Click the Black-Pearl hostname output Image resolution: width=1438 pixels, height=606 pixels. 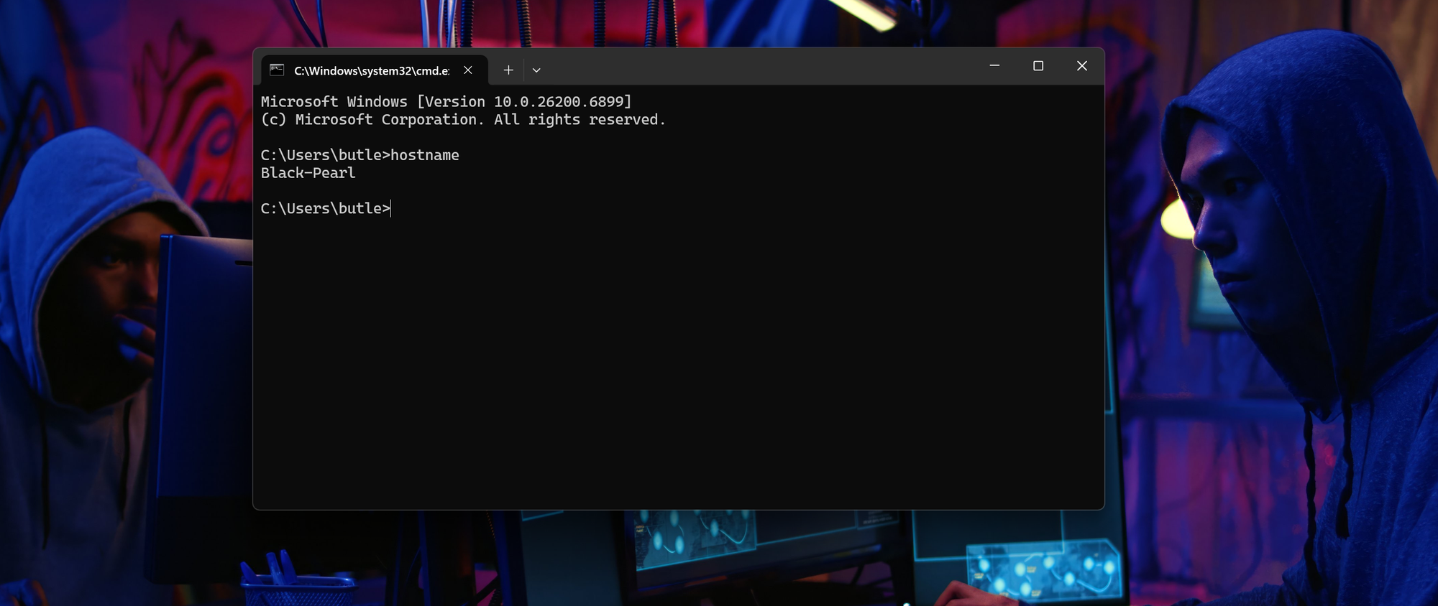(308, 173)
